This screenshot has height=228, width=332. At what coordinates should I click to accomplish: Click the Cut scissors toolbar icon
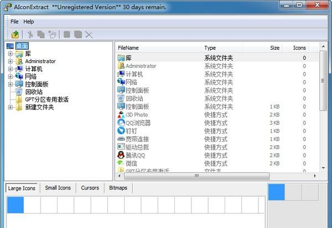click(30, 35)
